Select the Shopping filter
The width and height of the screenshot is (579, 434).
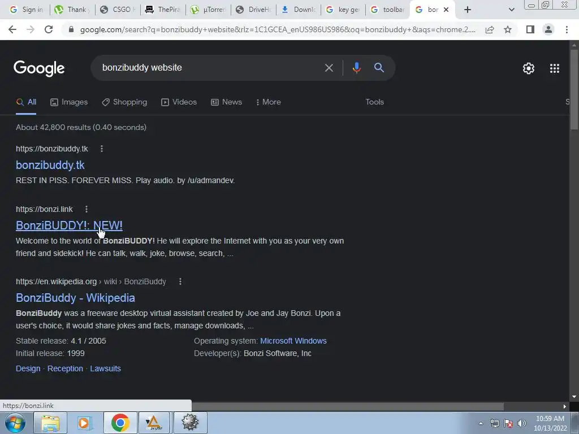124,102
